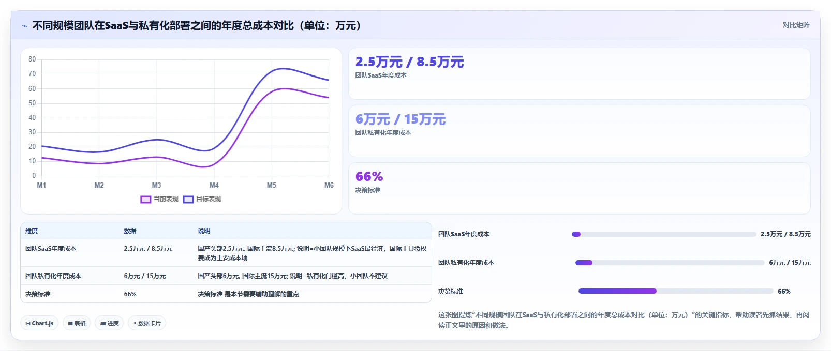The height and width of the screenshot is (351, 831).
Task: Click the 国产头部2.5万元 description cell
Action: pyautogui.click(x=312, y=253)
